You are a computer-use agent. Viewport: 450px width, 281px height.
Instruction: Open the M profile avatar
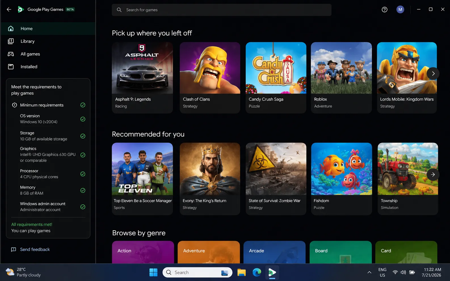pos(400,10)
